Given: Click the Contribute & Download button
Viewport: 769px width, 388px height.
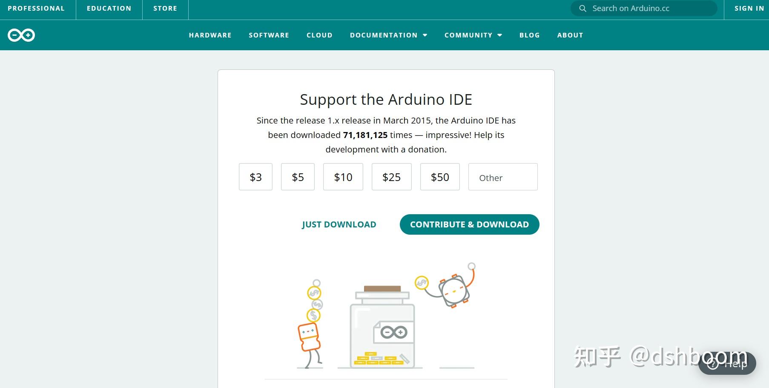Looking at the screenshot, I should click(470, 224).
